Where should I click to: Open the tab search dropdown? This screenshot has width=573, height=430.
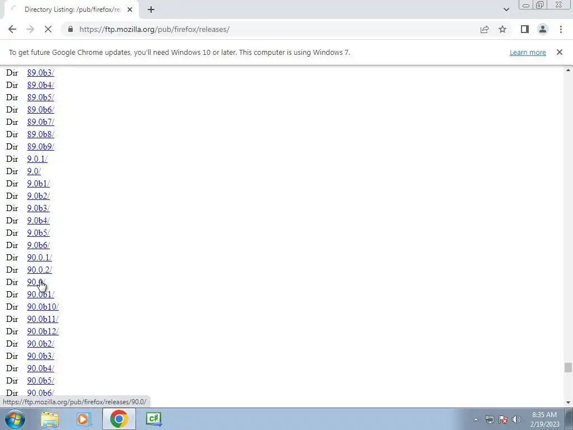coord(506,10)
